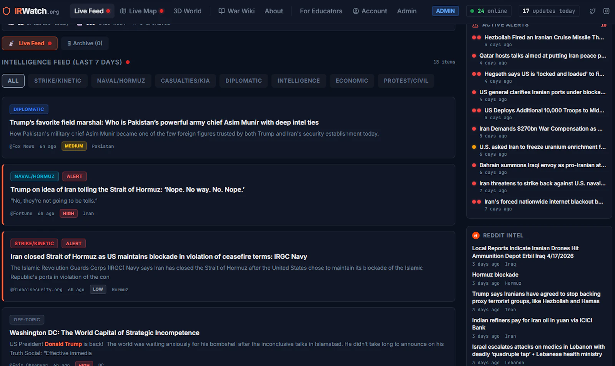Open the Twitter profile icon

tap(592, 11)
